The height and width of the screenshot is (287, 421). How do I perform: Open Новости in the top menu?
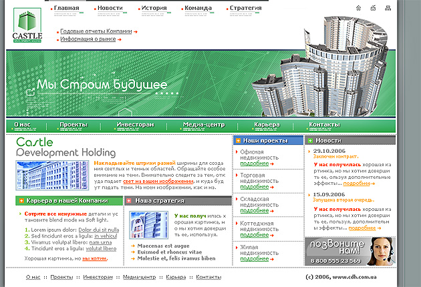coord(110,8)
